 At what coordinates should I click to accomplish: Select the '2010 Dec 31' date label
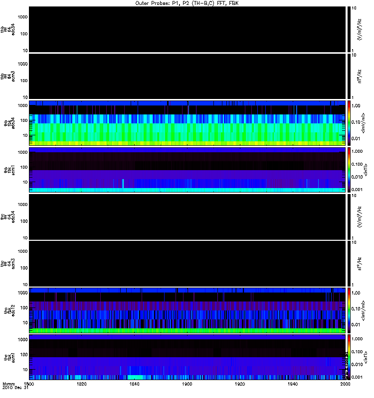pyautogui.click(x=15, y=388)
